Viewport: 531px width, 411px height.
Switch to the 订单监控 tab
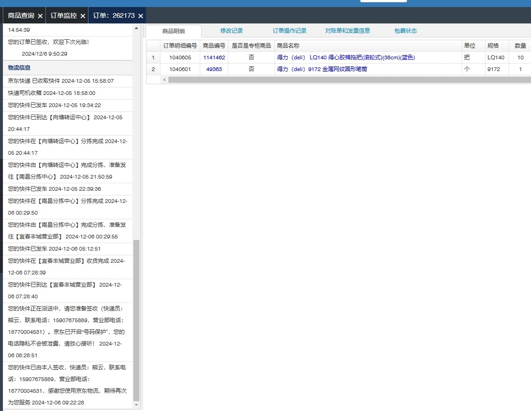click(63, 15)
